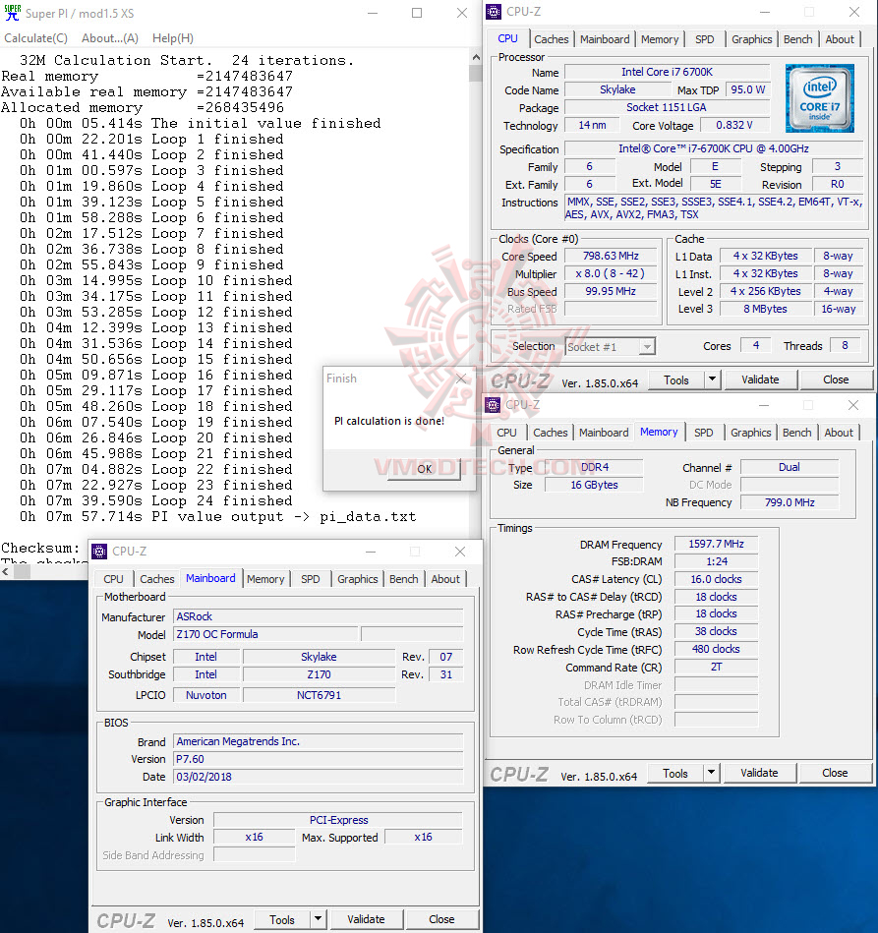Open Memory tab in Mainboard CPU-Z window

point(265,579)
